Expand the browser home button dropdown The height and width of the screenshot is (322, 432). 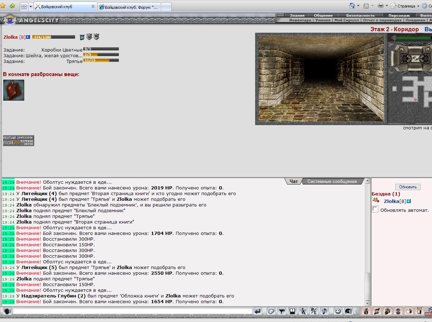point(358,6)
